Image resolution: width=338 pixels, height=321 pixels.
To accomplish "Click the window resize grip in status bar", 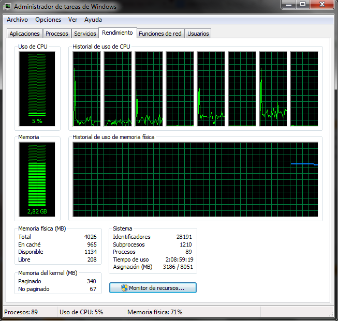I will click(x=331, y=315).
